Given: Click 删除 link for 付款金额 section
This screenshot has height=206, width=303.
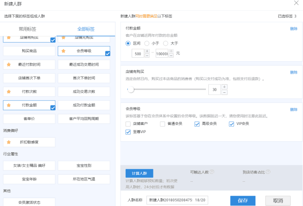Looking at the screenshot, I should point(293,29).
